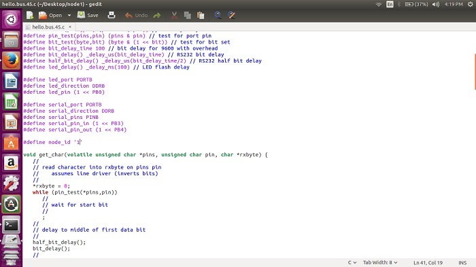Redo the last undone action

tap(157, 15)
